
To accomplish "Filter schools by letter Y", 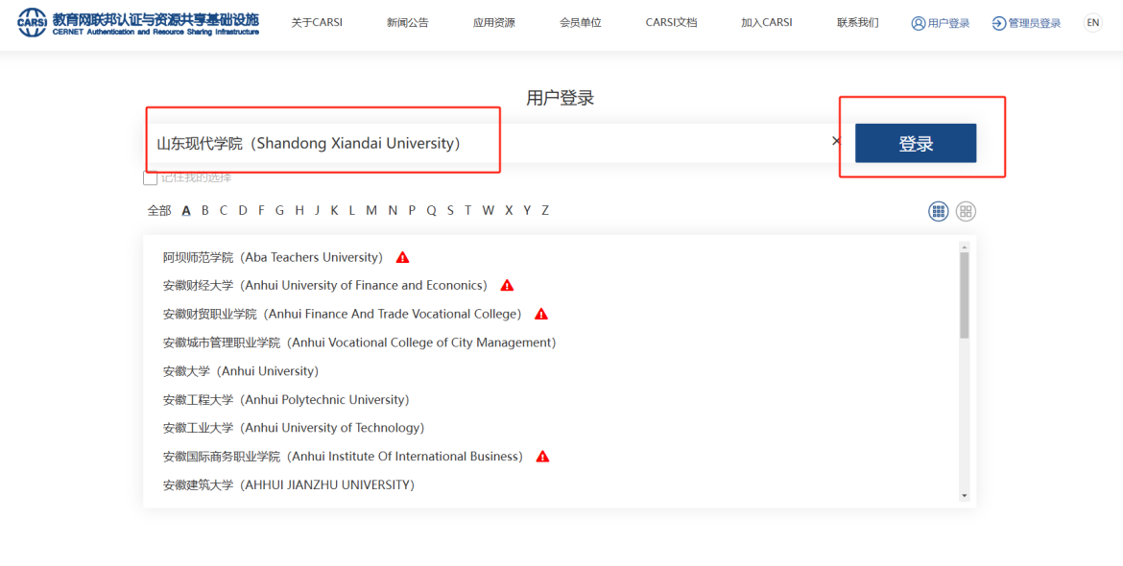I will coord(527,210).
